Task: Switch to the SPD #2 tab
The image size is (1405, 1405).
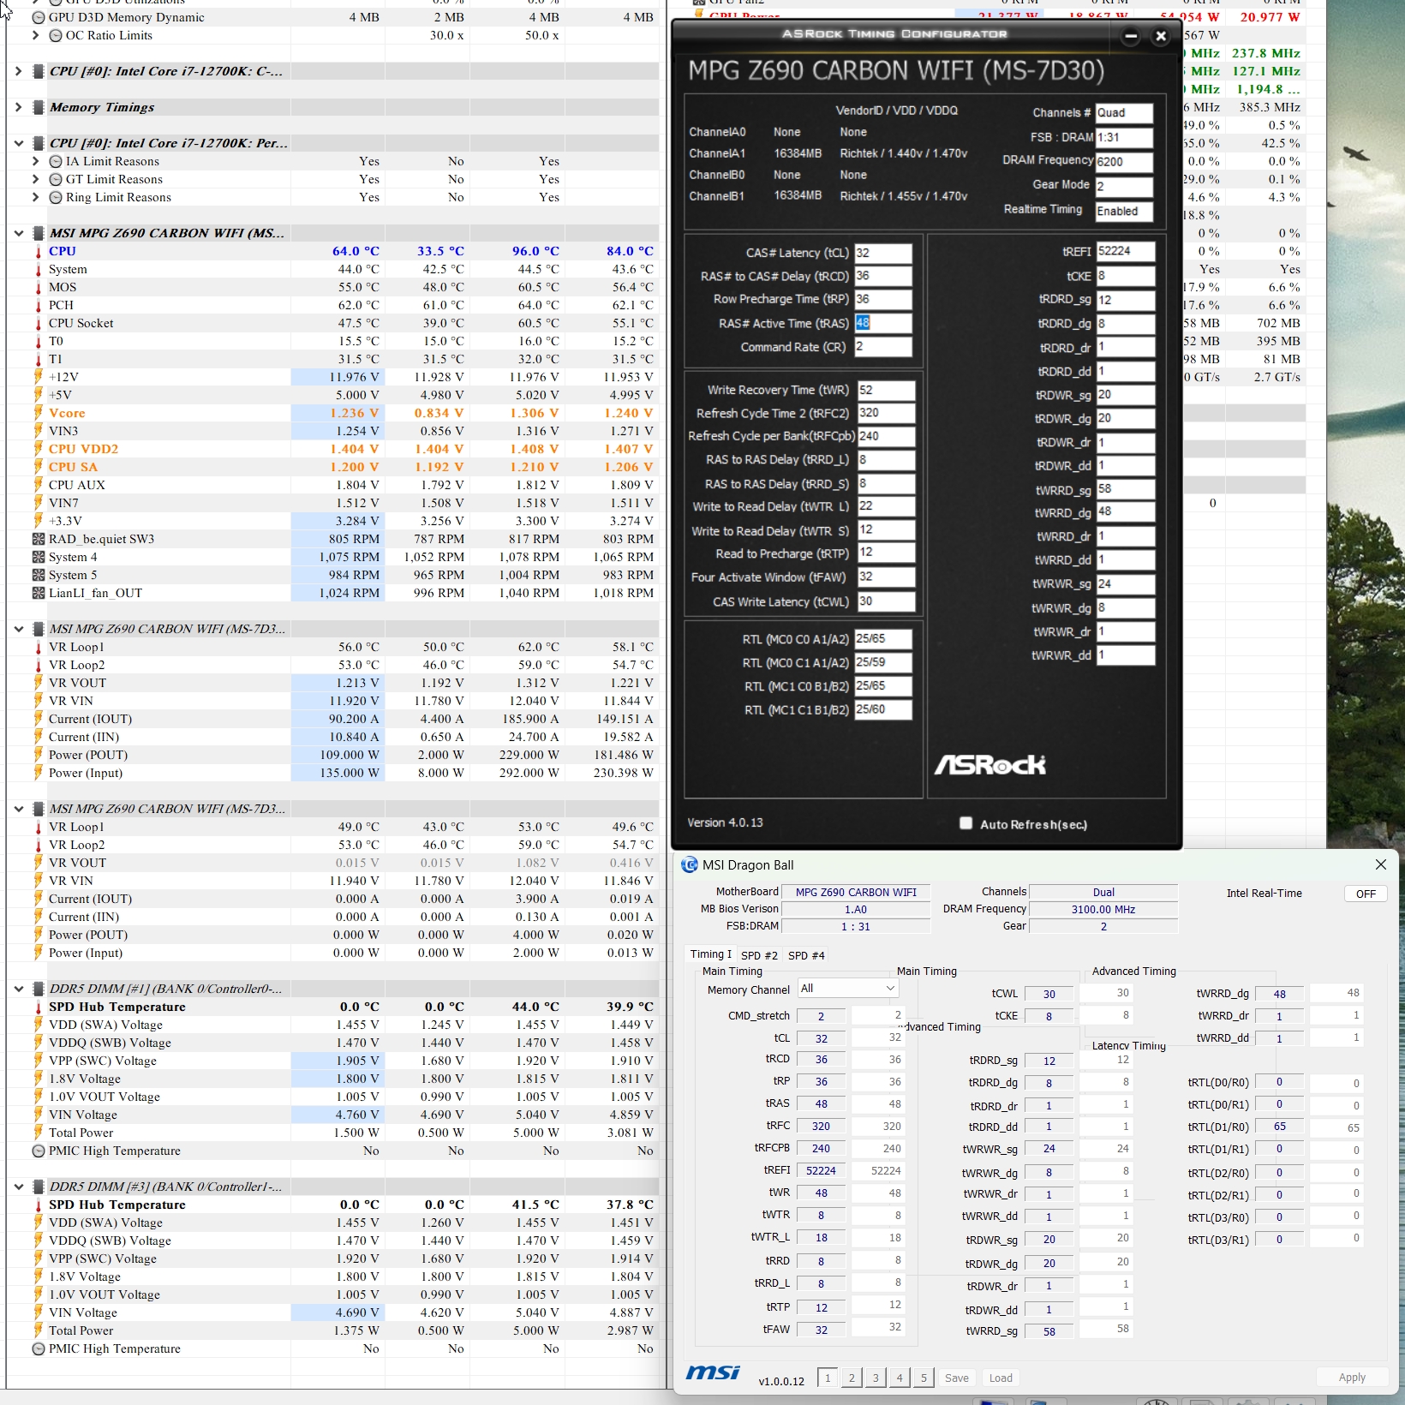Action: coord(759,955)
